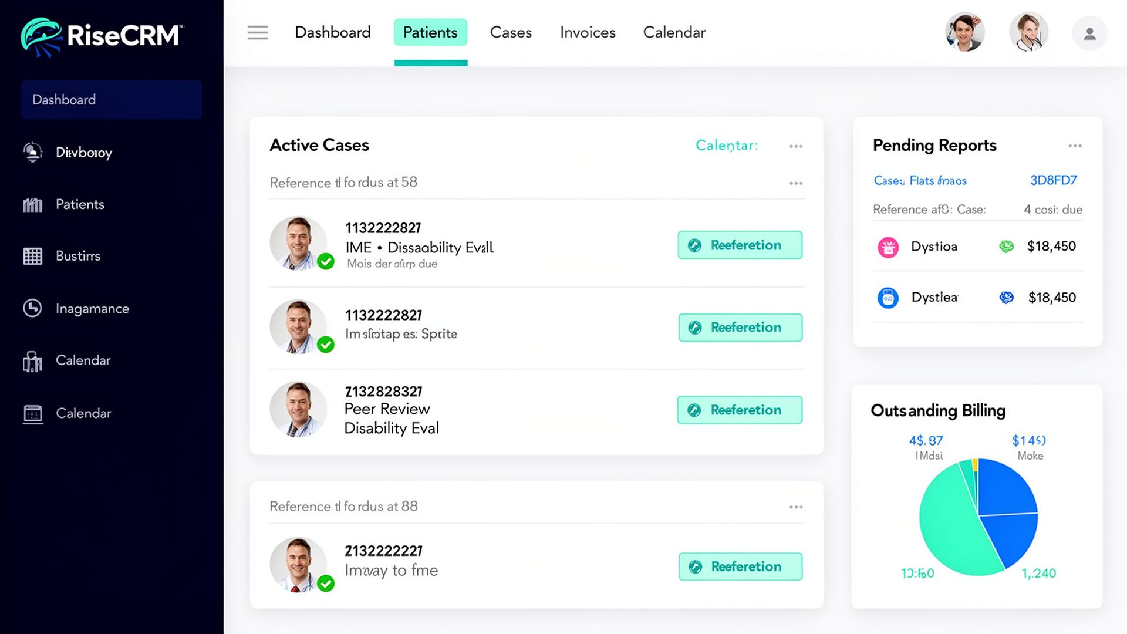Click the RiseCRM logo

(100, 35)
